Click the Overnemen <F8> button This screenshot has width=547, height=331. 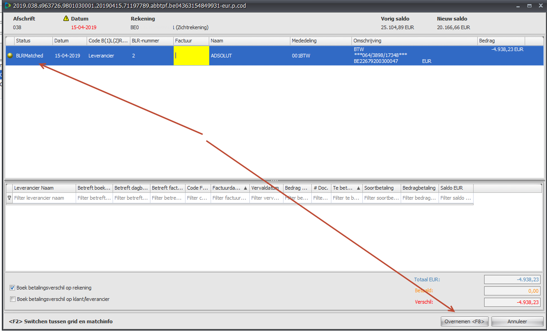pos(464,321)
